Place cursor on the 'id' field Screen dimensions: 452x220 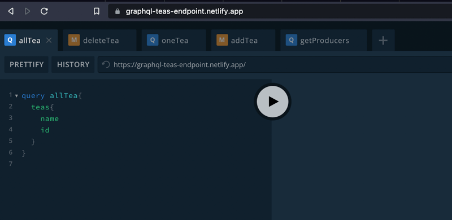point(45,130)
